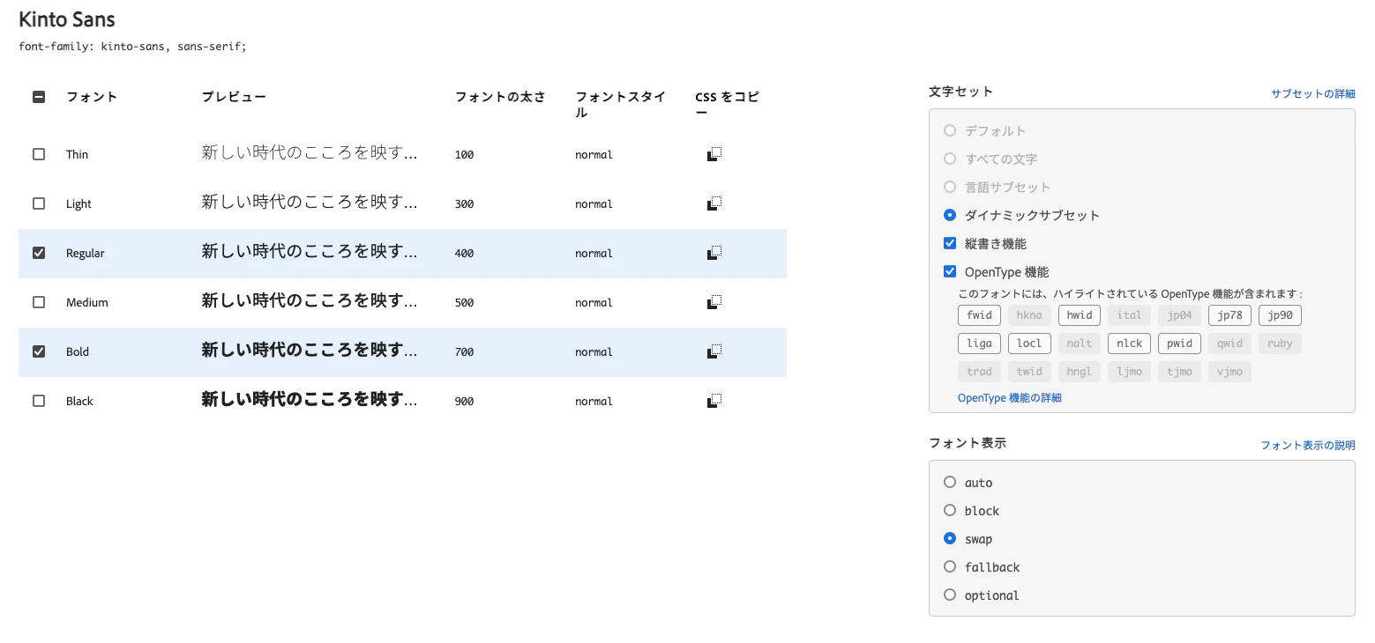Choose swap font display

(x=950, y=538)
